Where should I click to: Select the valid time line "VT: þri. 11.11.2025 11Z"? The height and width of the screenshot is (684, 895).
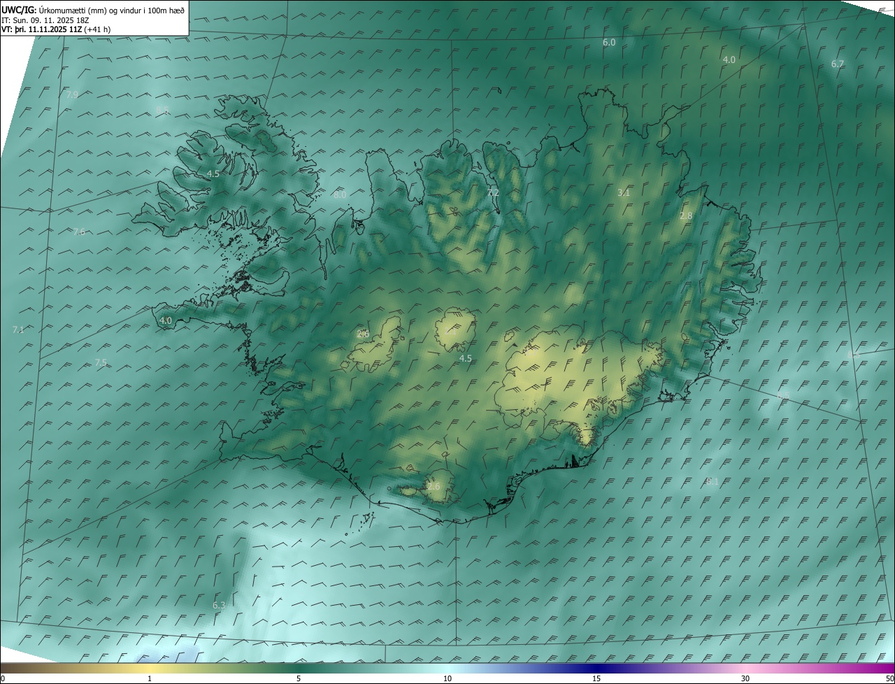pyautogui.click(x=42, y=29)
